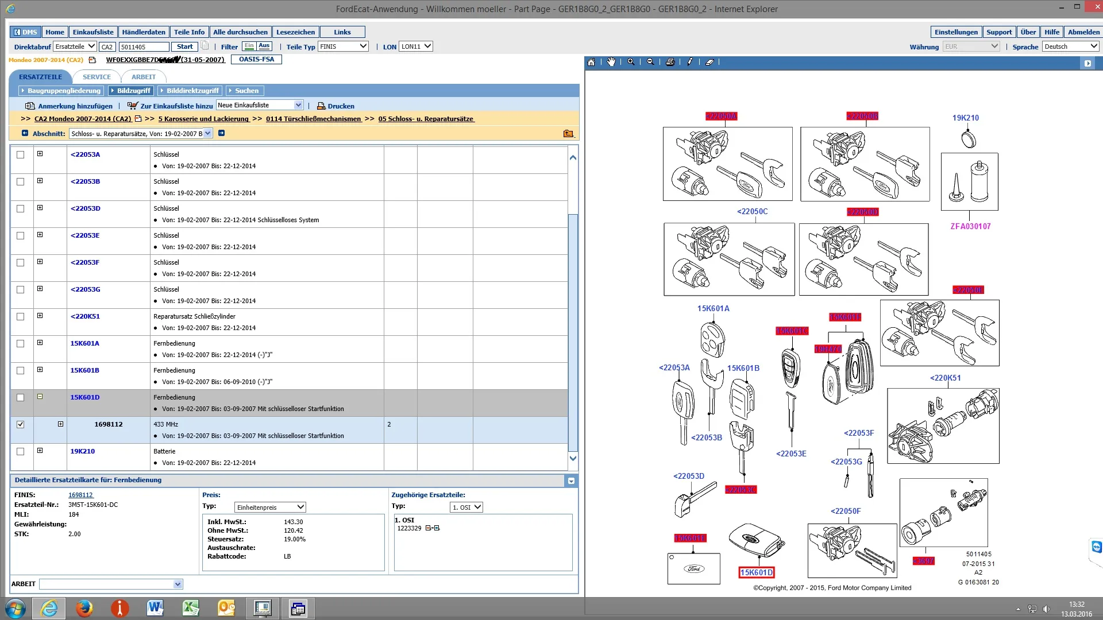This screenshot has width=1103, height=620.
Task: Select the hand pan tool
Action: pyautogui.click(x=611, y=62)
